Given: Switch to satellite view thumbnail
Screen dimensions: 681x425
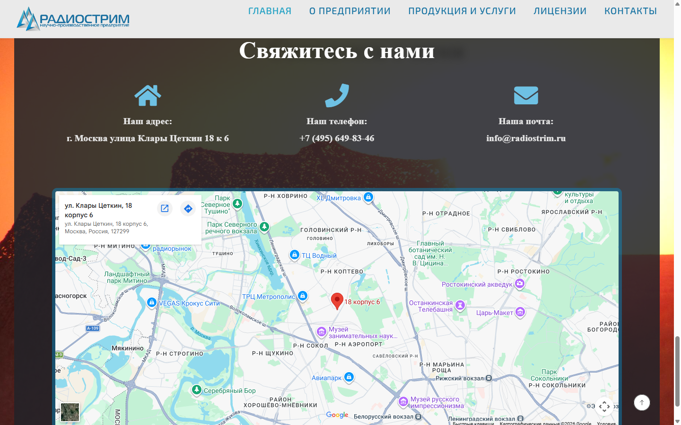Looking at the screenshot, I should tap(70, 412).
